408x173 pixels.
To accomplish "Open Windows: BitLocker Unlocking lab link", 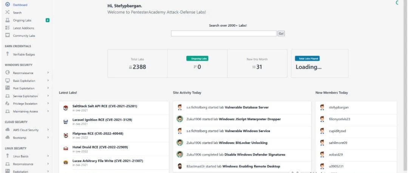I will 243,142.
